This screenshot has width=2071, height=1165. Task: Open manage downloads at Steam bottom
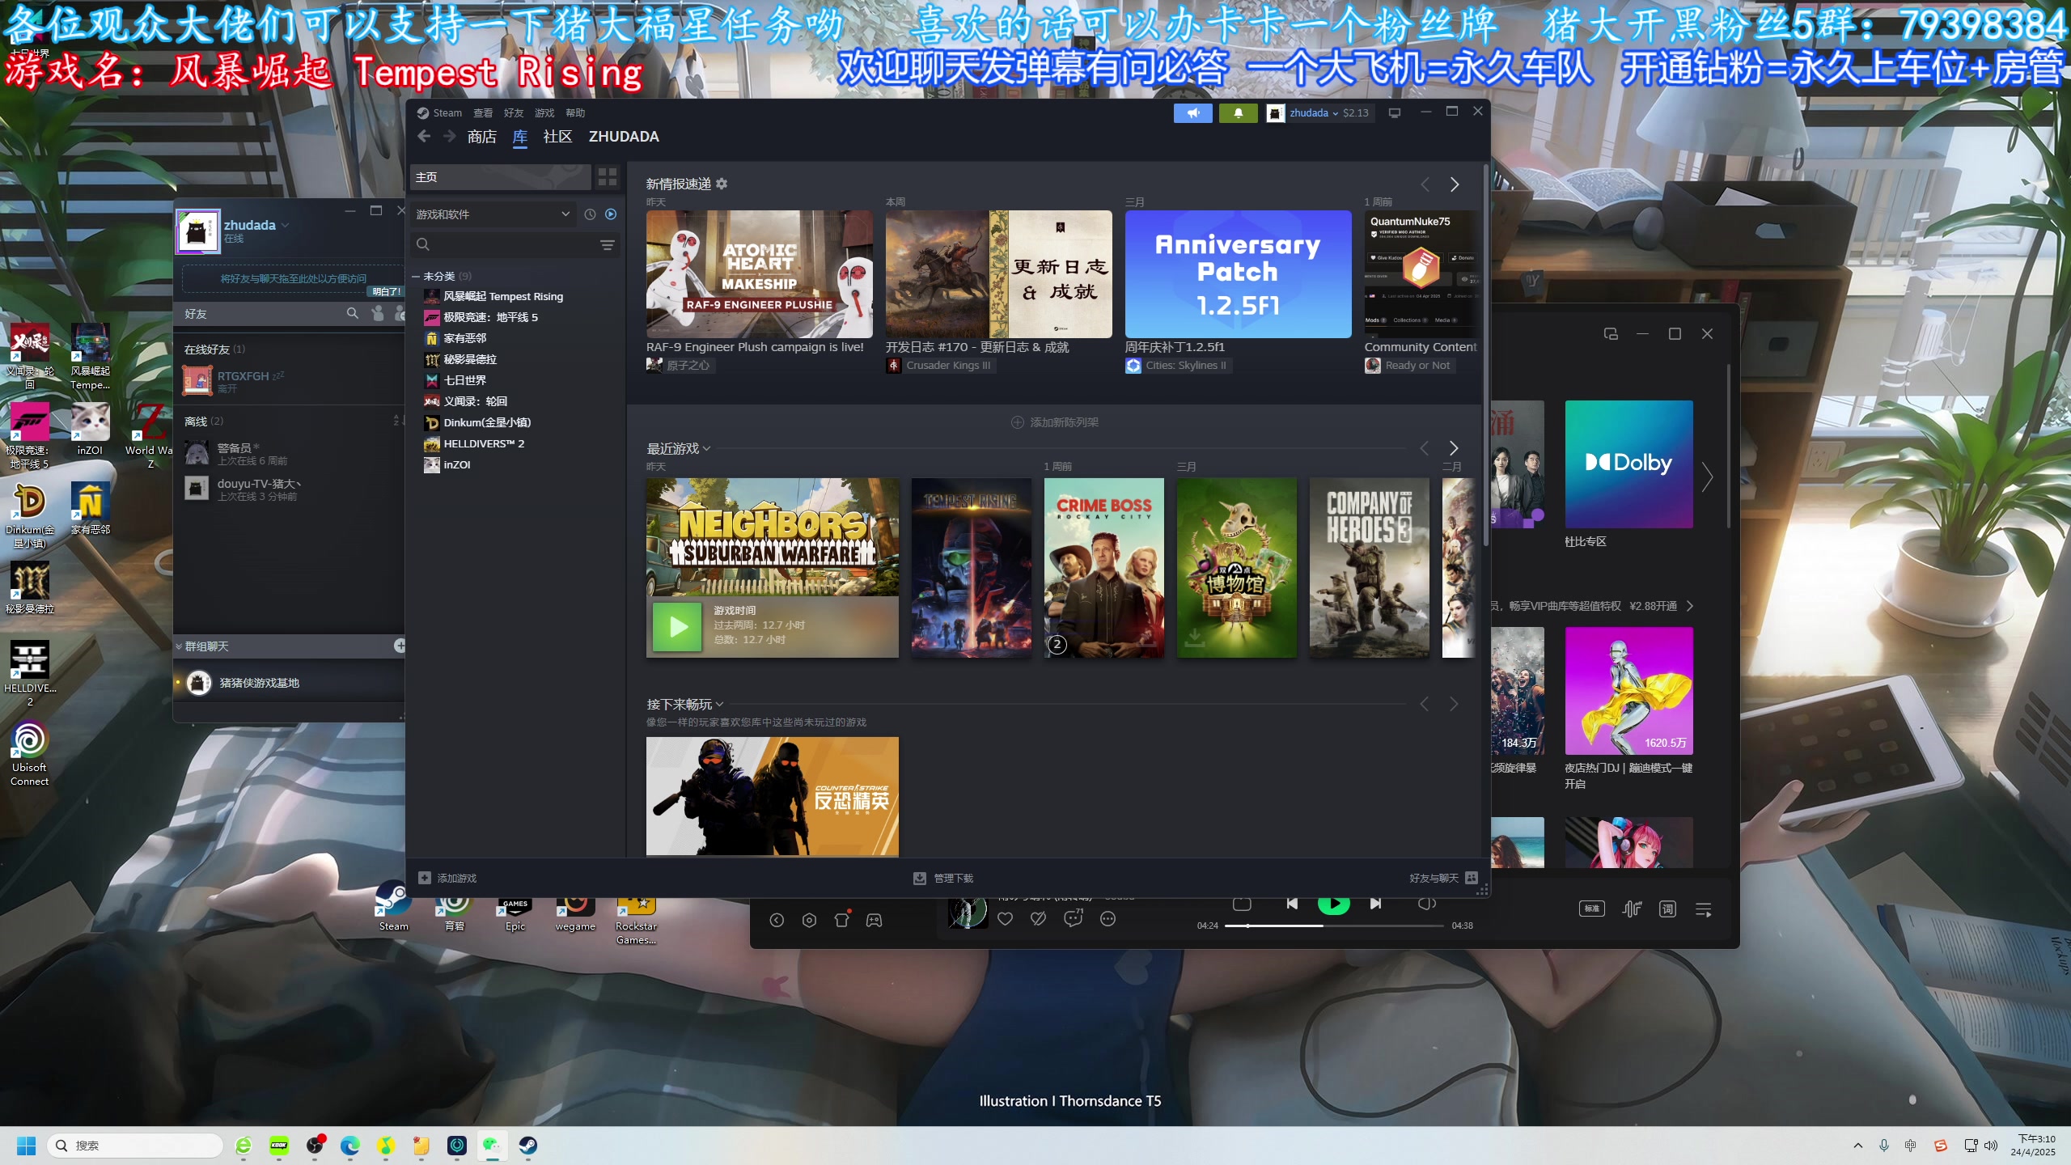943,878
